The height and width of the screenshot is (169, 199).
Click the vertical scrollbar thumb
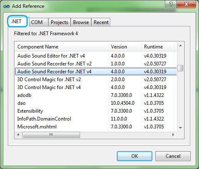[180, 68]
